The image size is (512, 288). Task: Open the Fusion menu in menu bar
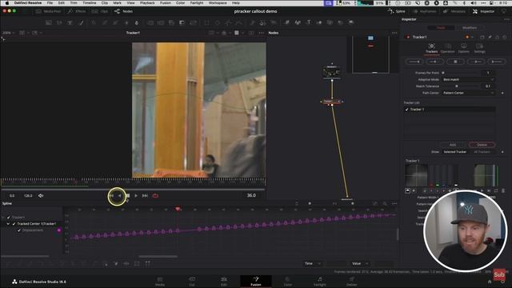[x=166, y=2]
